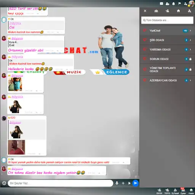This screenshot has width=195, height=195.
Task: Click quoted 'Eyüp K... Evet' reply block
Action: (36, 44)
